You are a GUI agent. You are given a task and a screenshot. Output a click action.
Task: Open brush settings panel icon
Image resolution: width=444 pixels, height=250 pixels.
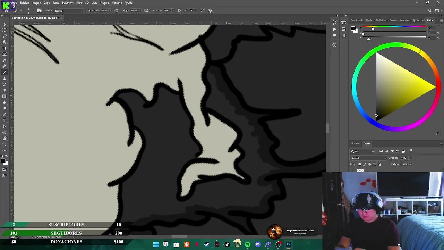(39, 11)
